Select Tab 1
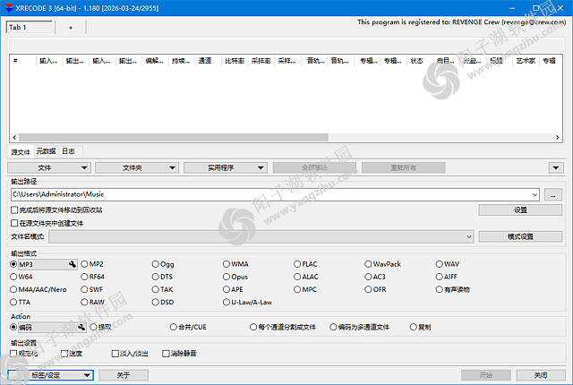 [x=30, y=28]
